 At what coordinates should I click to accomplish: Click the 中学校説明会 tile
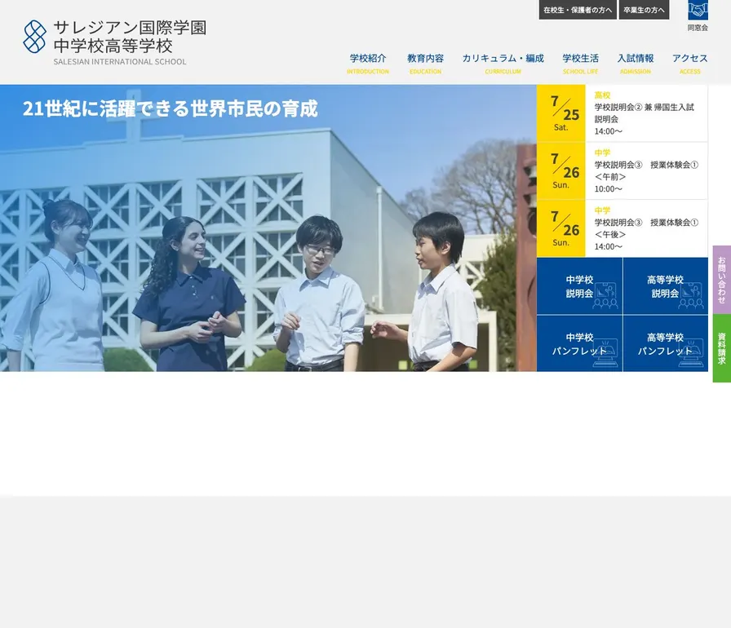(579, 286)
